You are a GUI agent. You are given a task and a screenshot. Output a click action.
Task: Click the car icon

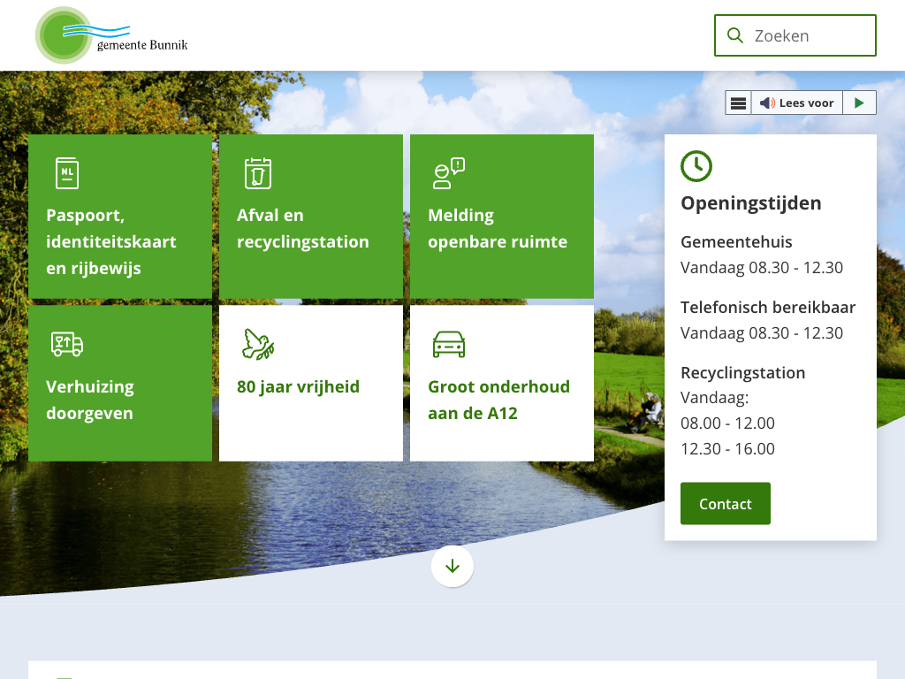point(448,344)
